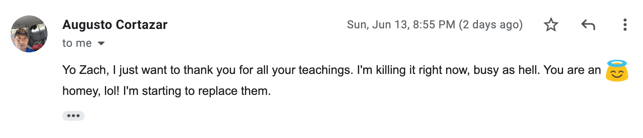Click the word "teachings" in the message
The width and height of the screenshot is (643, 138).
tap(325, 70)
